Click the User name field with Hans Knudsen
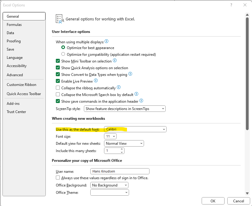Image resolution: width=252 pixels, height=206 pixels. [x=120, y=171]
